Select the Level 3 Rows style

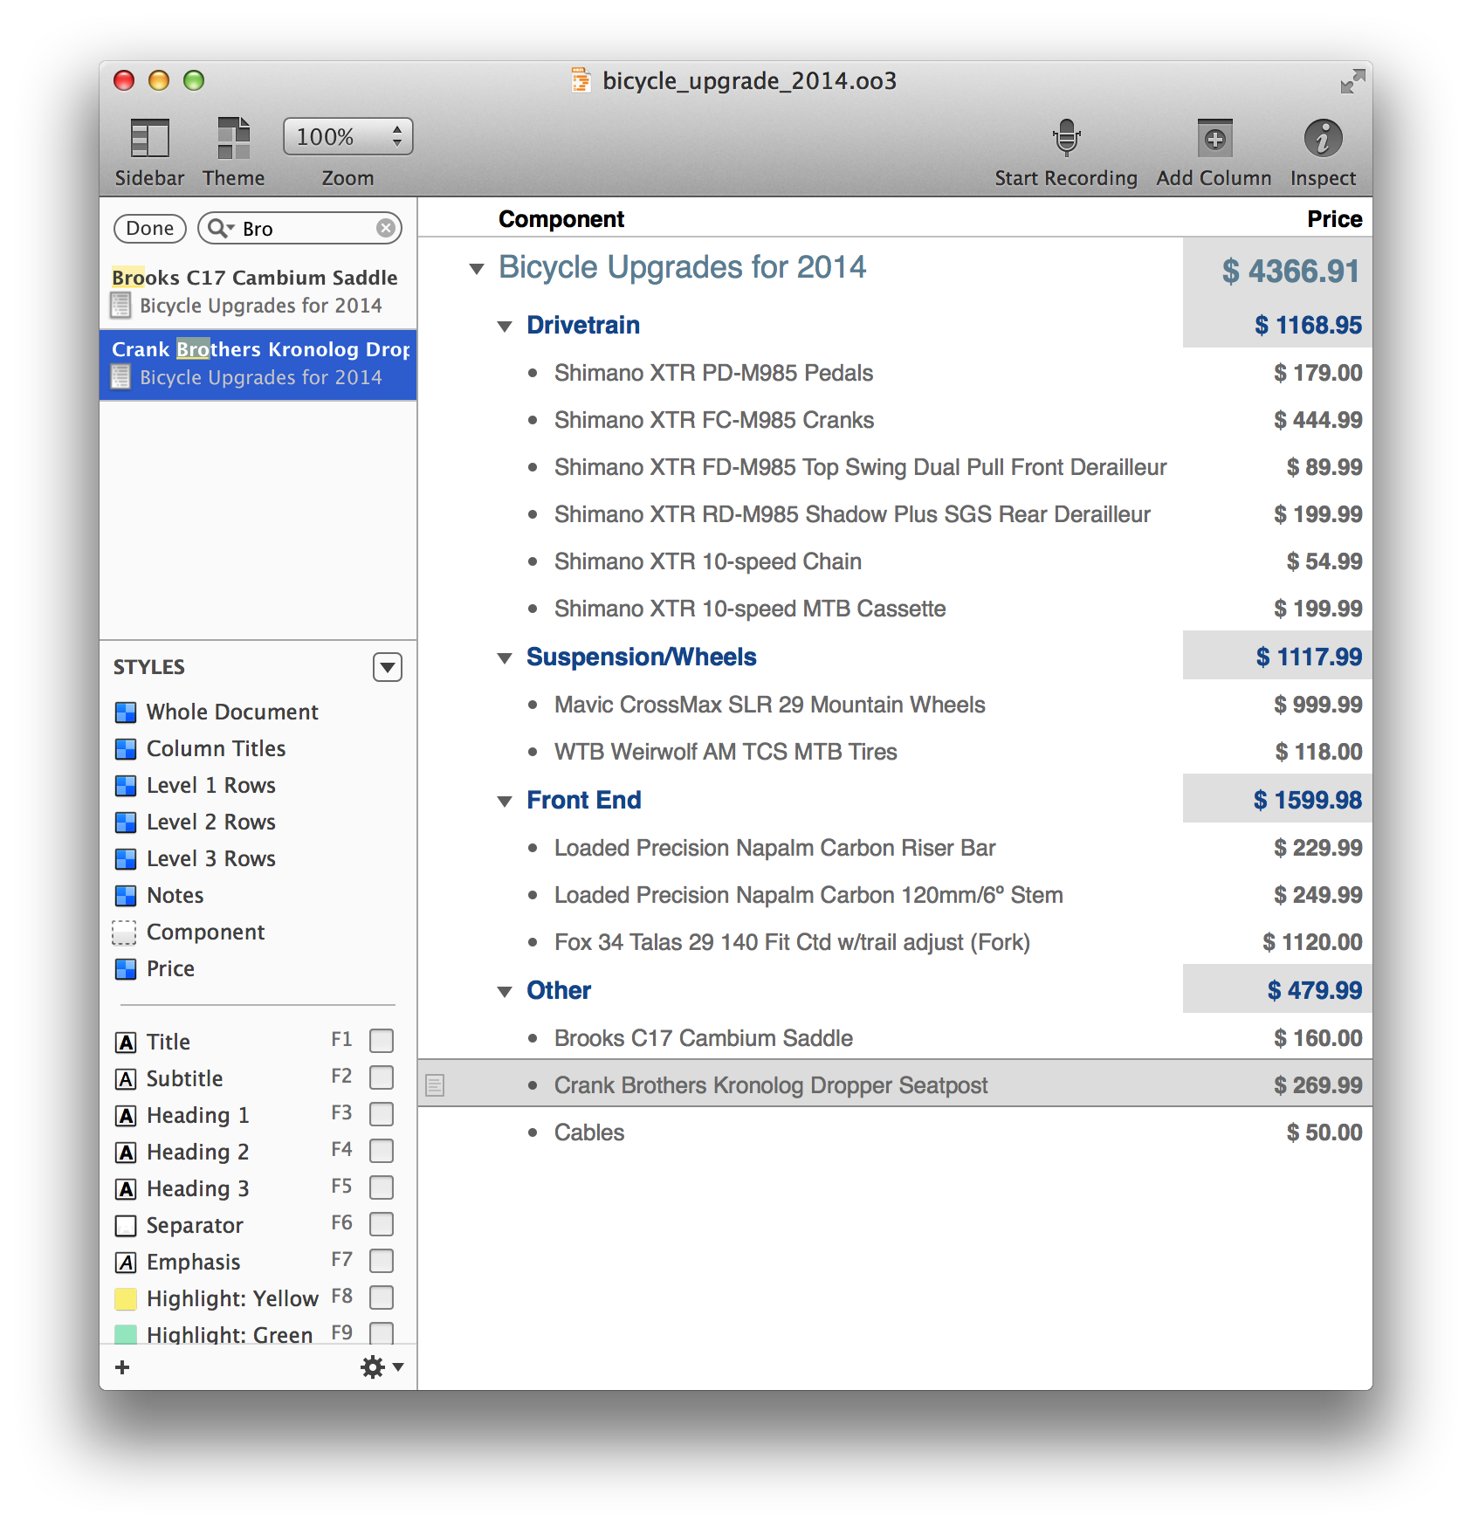(x=211, y=859)
